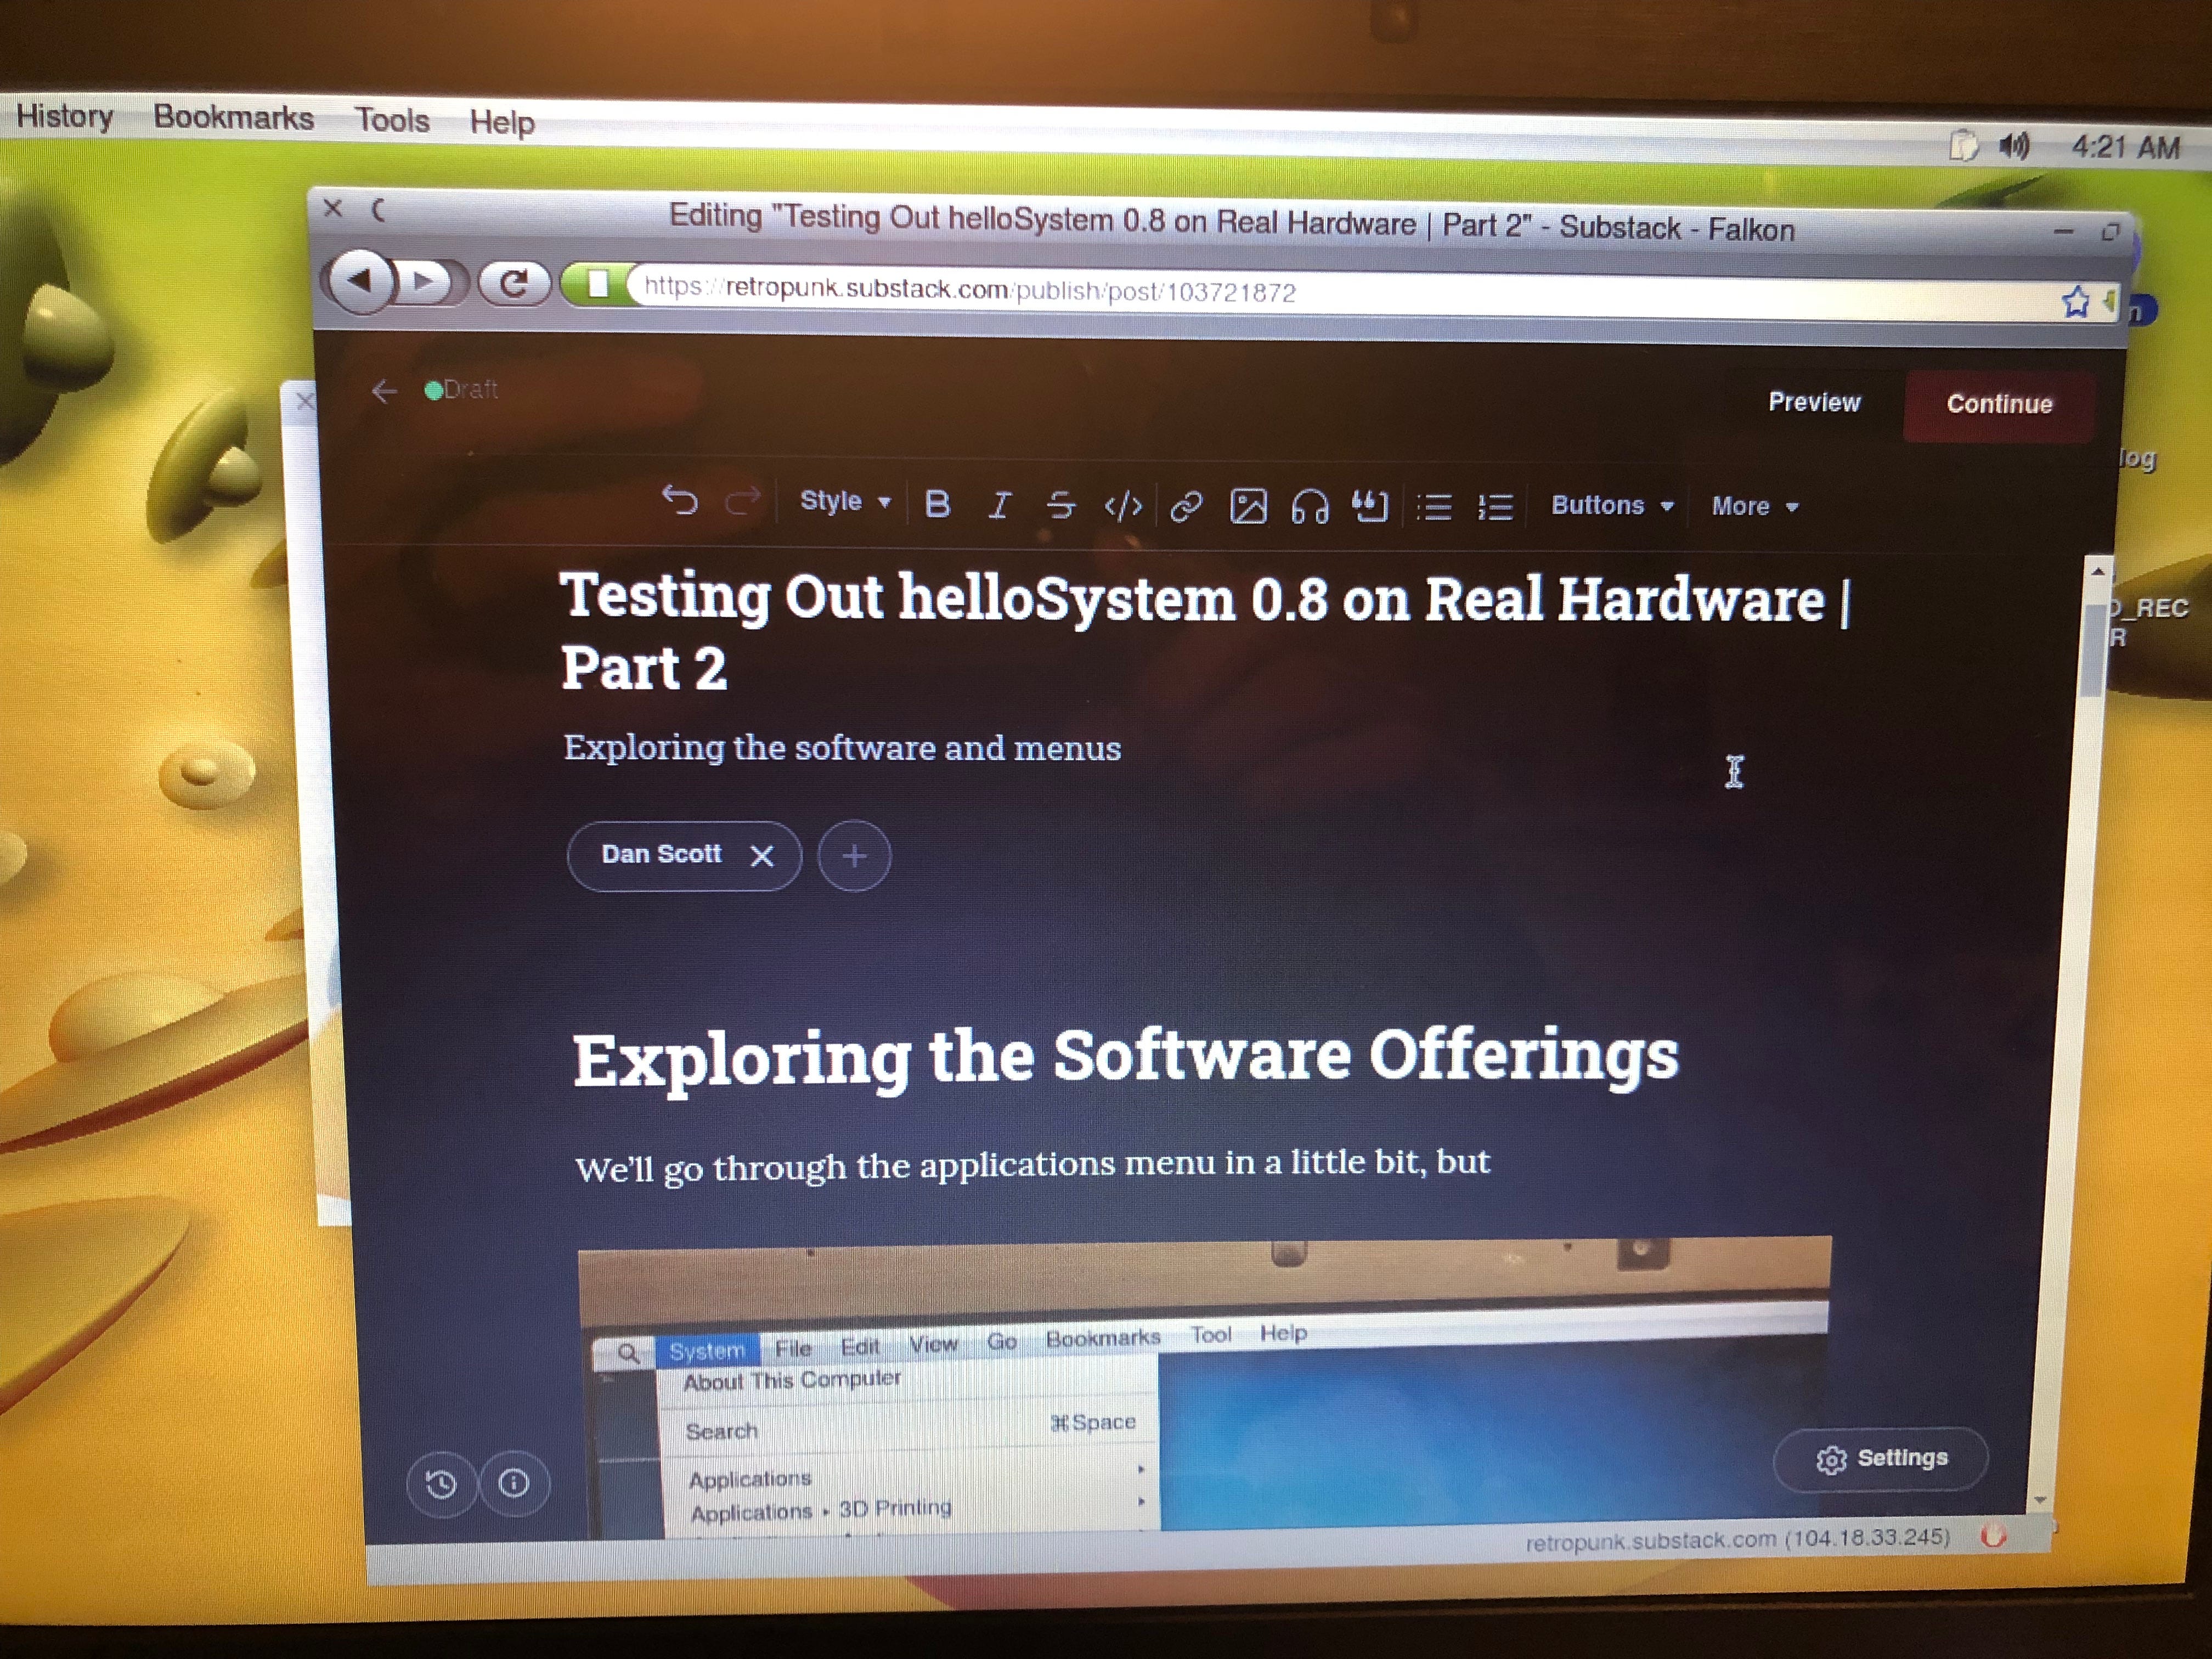Add audio with the headphones icon

tap(1310, 507)
